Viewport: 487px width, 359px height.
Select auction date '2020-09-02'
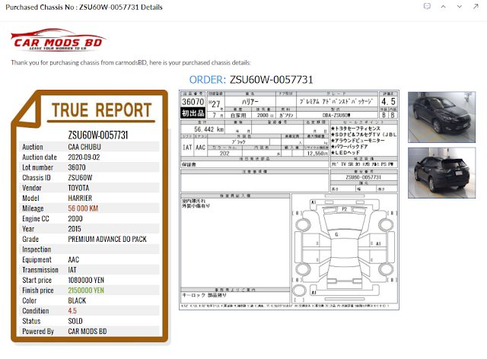click(84, 157)
